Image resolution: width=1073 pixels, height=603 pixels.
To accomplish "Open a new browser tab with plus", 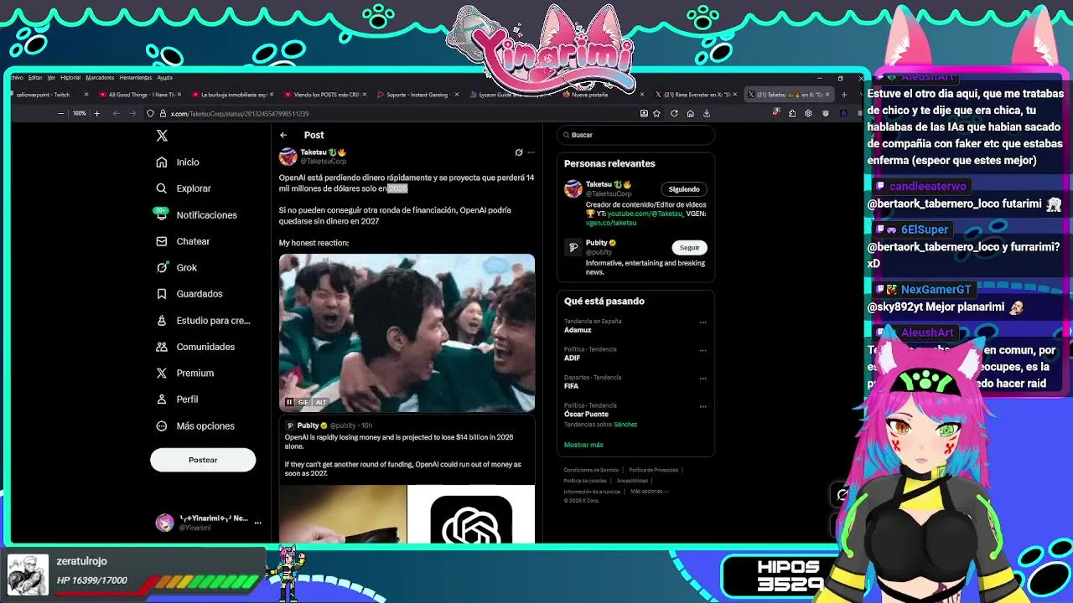I will tap(844, 95).
